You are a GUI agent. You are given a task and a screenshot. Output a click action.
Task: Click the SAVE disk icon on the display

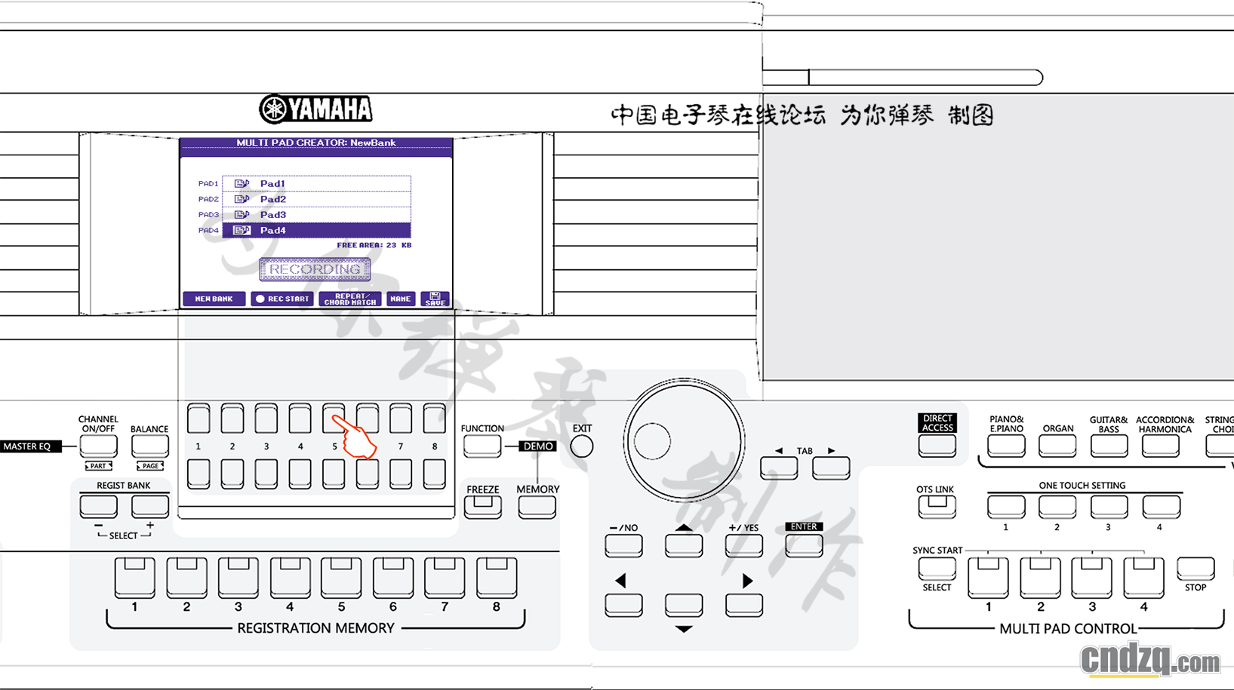[435, 299]
